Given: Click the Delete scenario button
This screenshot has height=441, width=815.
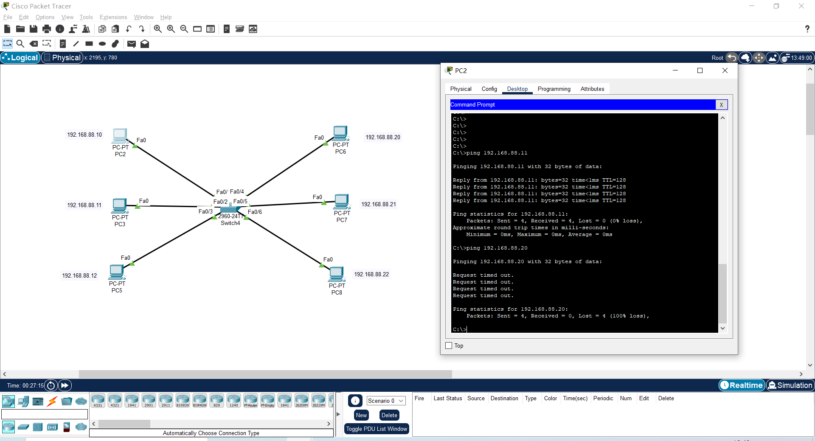Looking at the screenshot, I should tap(389, 415).
